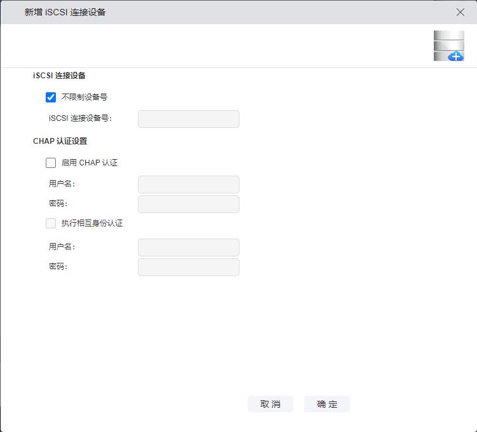Screen dimensions: 477x432
Task: Click the dialog title 新增 iSCSI 连接设备
Action: click(65, 12)
